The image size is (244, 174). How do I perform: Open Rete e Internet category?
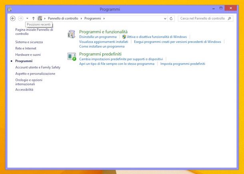tap(26, 49)
